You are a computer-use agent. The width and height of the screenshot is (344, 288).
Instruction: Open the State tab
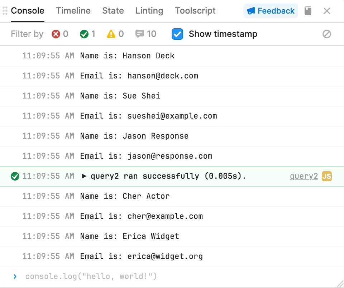click(113, 11)
